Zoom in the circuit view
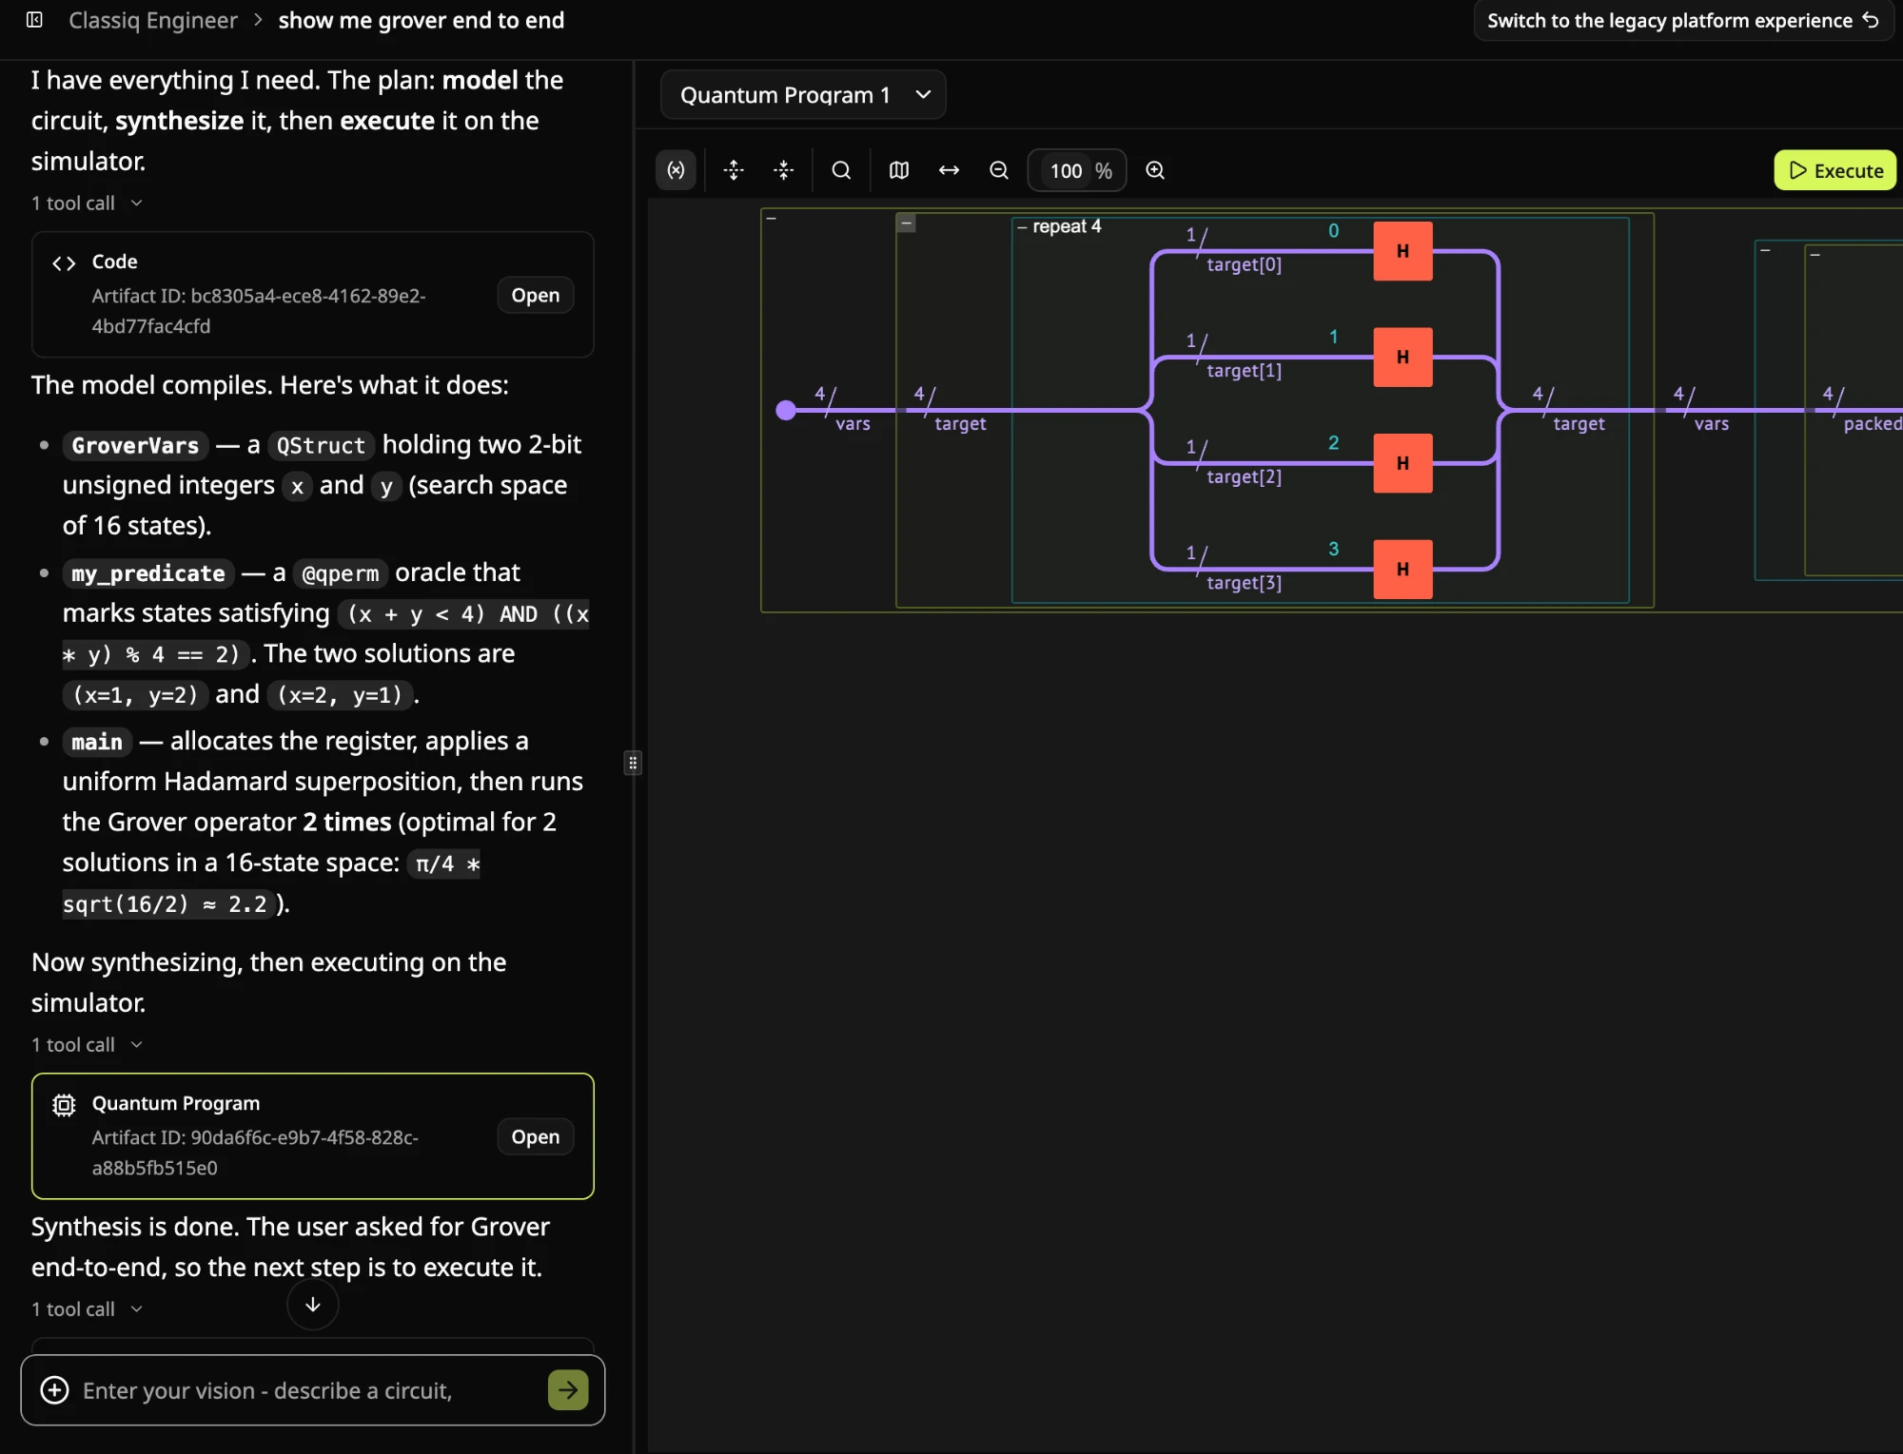This screenshot has height=1454, width=1903. point(1155,170)
